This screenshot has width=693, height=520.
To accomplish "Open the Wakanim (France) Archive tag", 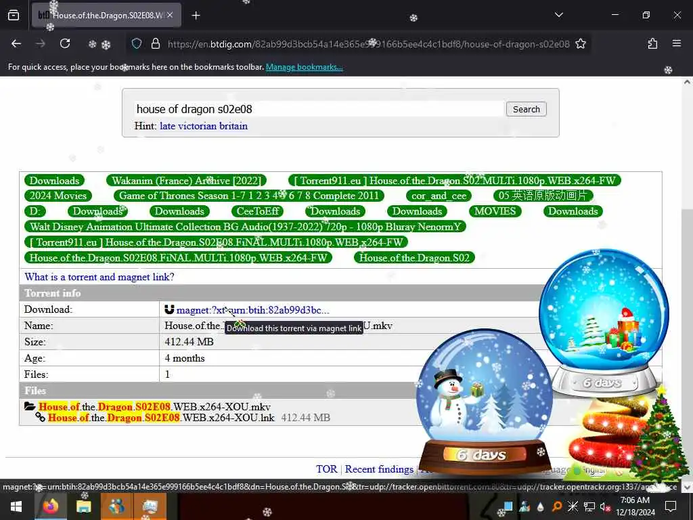I will pyautogui.click(x=187, y=180).
